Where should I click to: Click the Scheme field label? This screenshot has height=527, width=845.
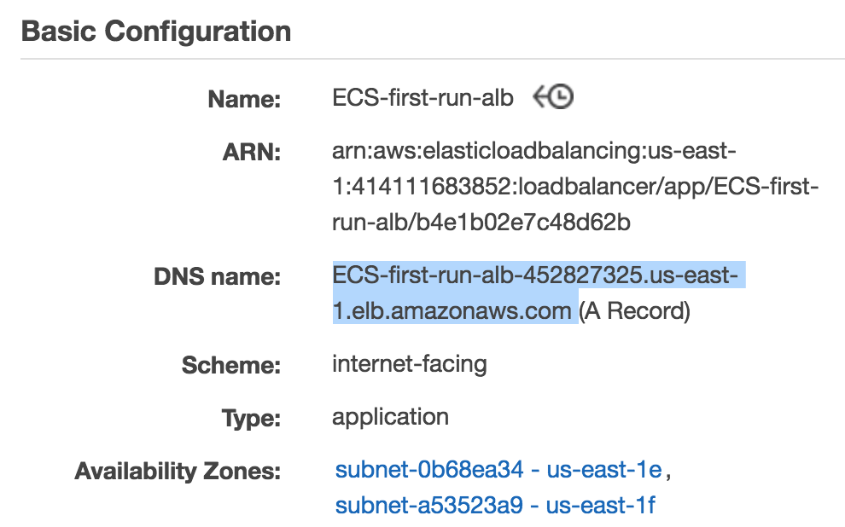click(x=231, y=367)
